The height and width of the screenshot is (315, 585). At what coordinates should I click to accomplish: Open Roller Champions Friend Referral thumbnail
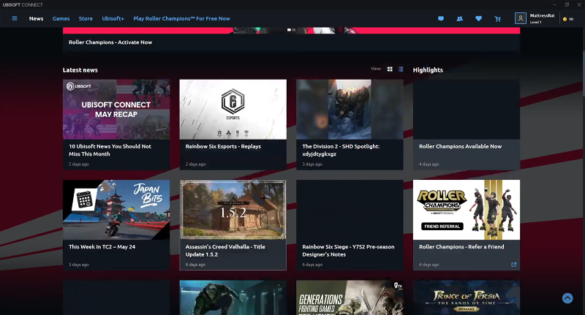pos(467,210)
